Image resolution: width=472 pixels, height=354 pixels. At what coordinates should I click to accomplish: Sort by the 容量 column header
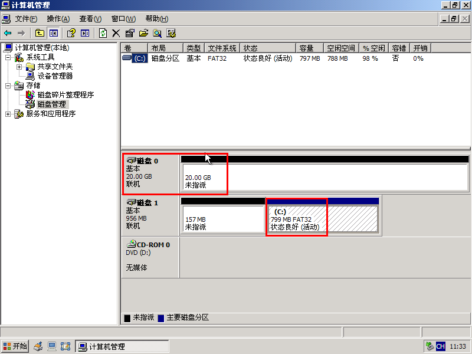(310, 48)
